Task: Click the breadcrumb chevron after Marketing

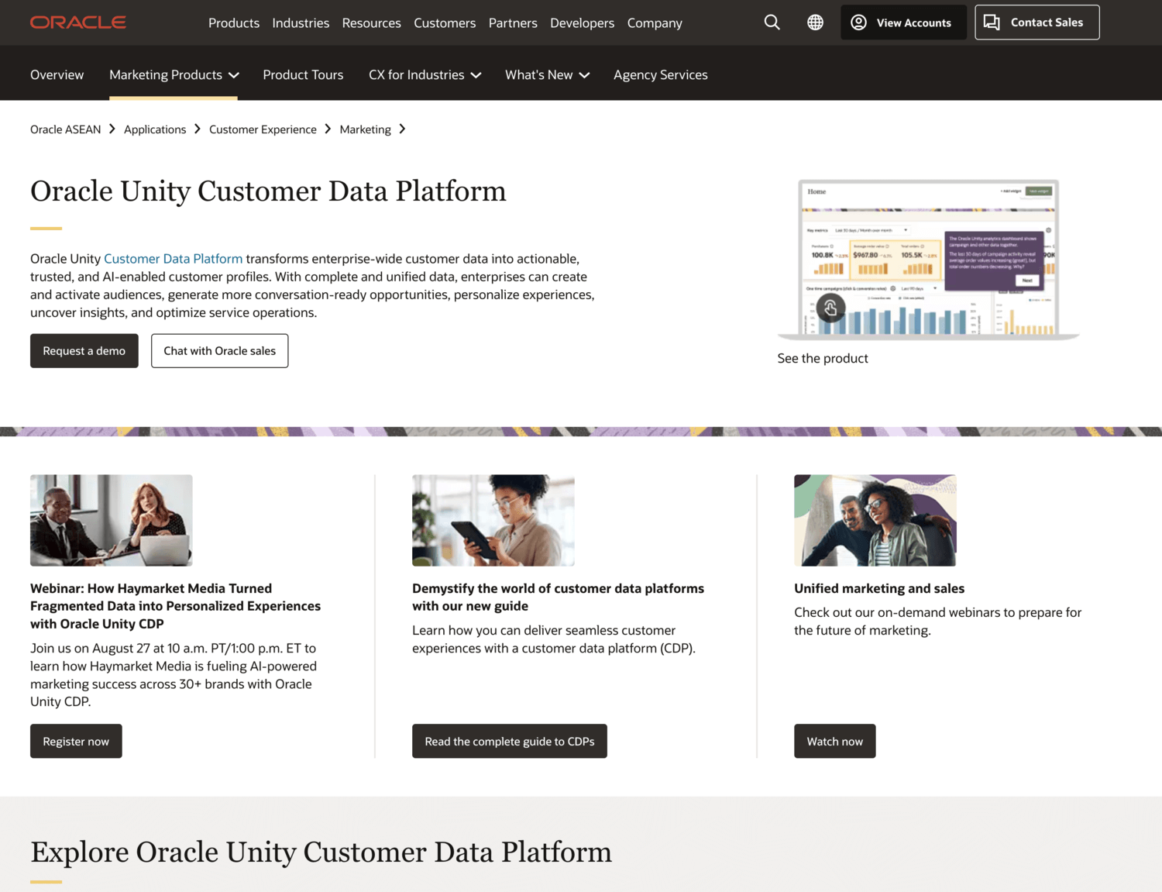Action: coord(403,129)
